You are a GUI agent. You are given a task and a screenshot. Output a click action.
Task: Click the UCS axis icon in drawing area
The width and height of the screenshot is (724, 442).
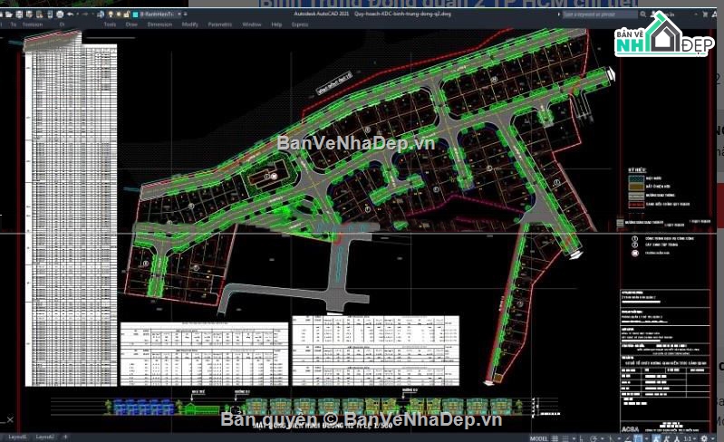point(9,422)
